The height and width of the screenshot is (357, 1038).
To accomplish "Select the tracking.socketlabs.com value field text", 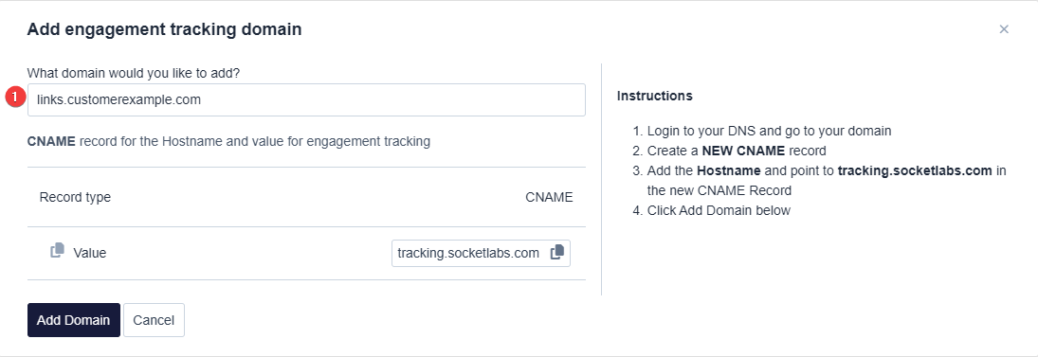I will (x=468, y=253).
